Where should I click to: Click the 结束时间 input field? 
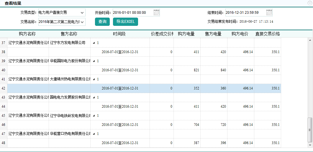(245, 13)
